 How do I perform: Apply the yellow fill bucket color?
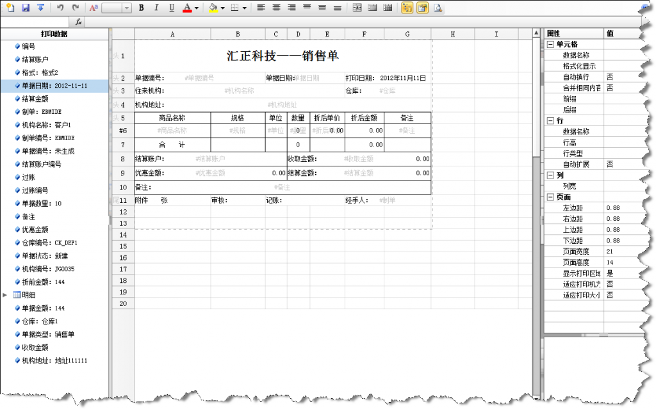[213, 8]
